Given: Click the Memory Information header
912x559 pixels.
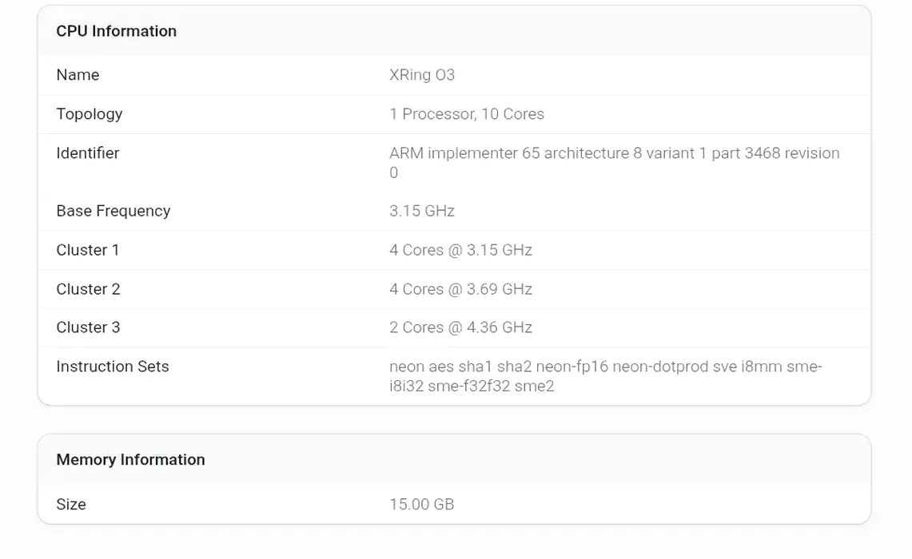Looking at the screenshot, I should pos(130,460).
